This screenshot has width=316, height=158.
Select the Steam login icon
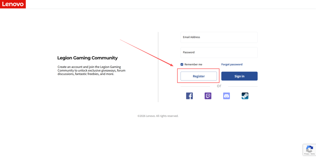245,96
